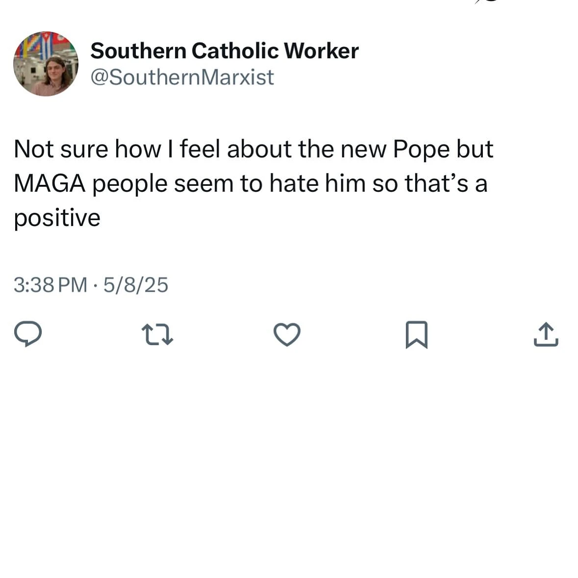
Task: Tap the flags in the avatar background
Action: (x=42, y=45)
